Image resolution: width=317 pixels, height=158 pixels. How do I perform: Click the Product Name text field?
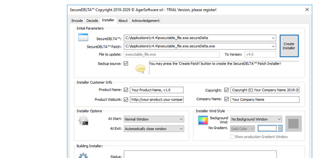[157, 90]
